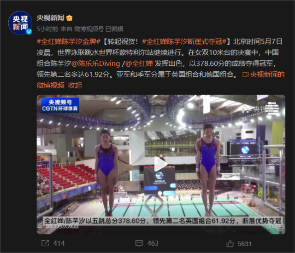The image size is (295, 253).
Task: Open the 央视新闻 profile avatar
Action: [20, 23]
